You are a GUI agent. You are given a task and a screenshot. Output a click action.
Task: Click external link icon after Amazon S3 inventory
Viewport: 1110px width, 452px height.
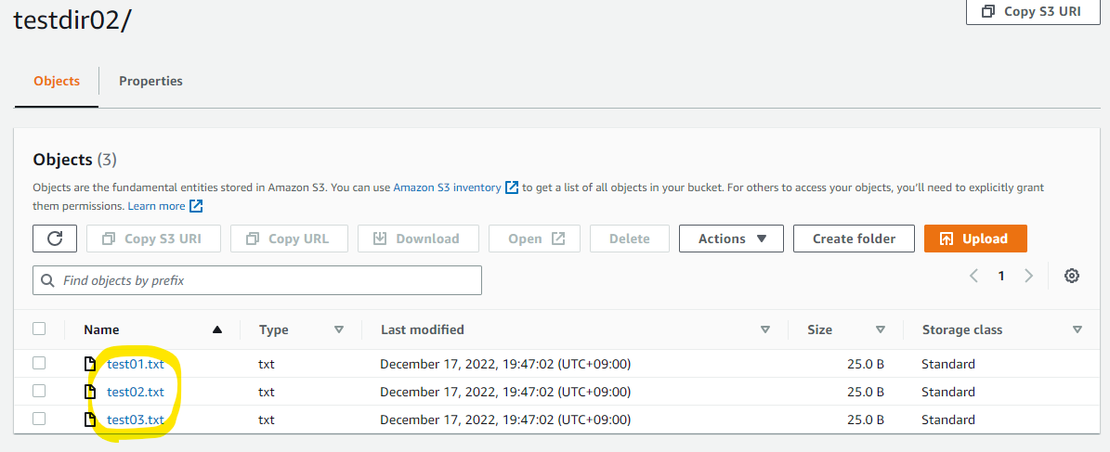pyautogui.click(x=512, y=187)
